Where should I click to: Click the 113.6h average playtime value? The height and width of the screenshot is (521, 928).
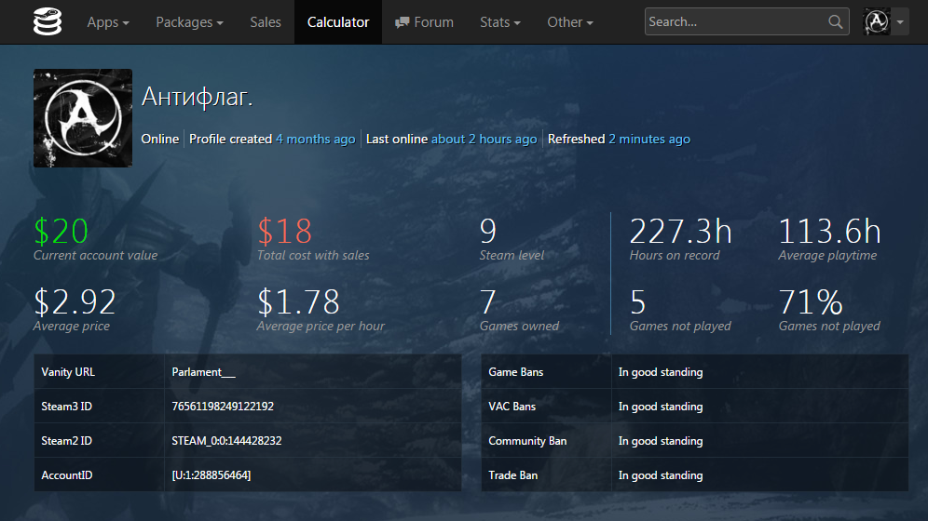pyautogui.click(x=830, y=231)
